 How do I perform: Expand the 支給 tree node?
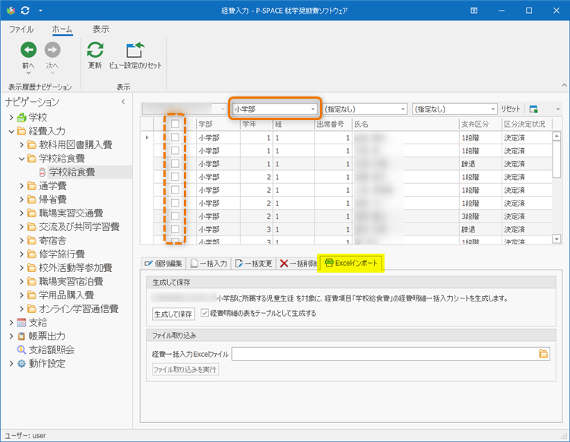pos(11,322)
